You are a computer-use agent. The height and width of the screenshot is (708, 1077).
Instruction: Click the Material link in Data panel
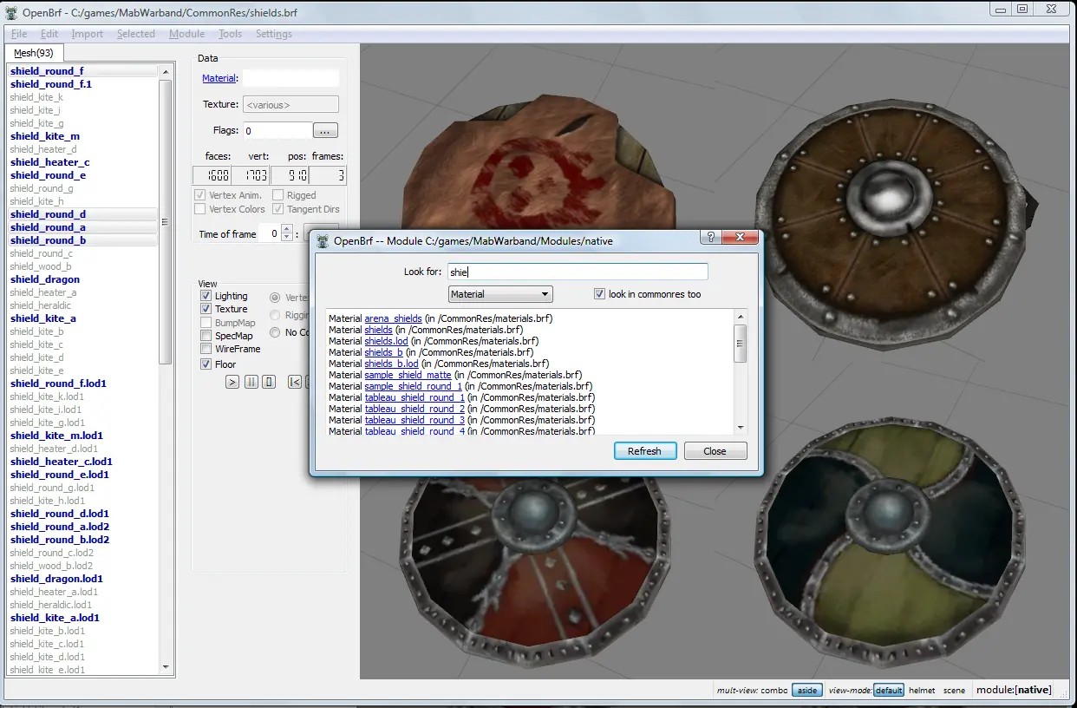[x=219, y=78]
